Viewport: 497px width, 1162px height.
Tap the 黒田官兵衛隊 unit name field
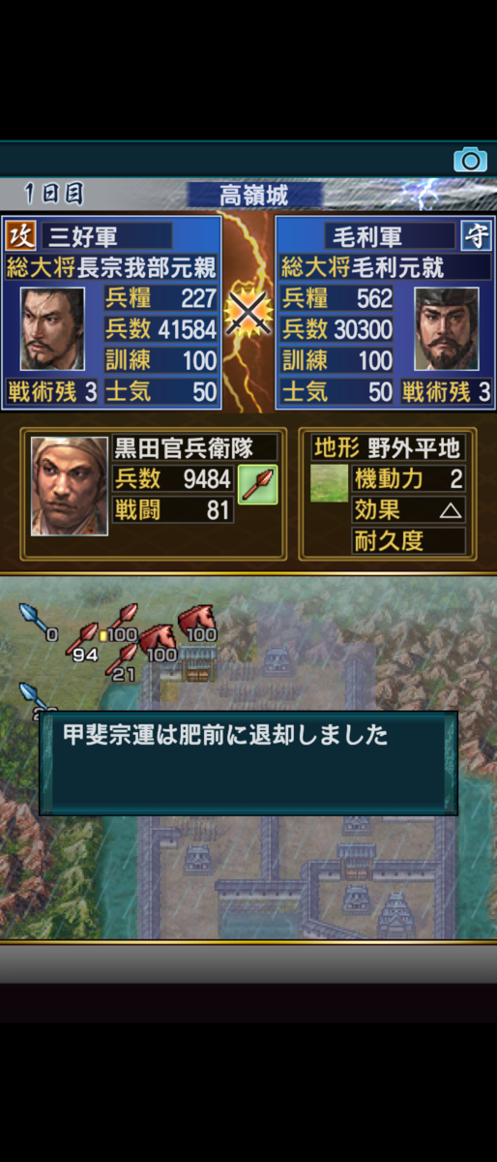[195, 447]
